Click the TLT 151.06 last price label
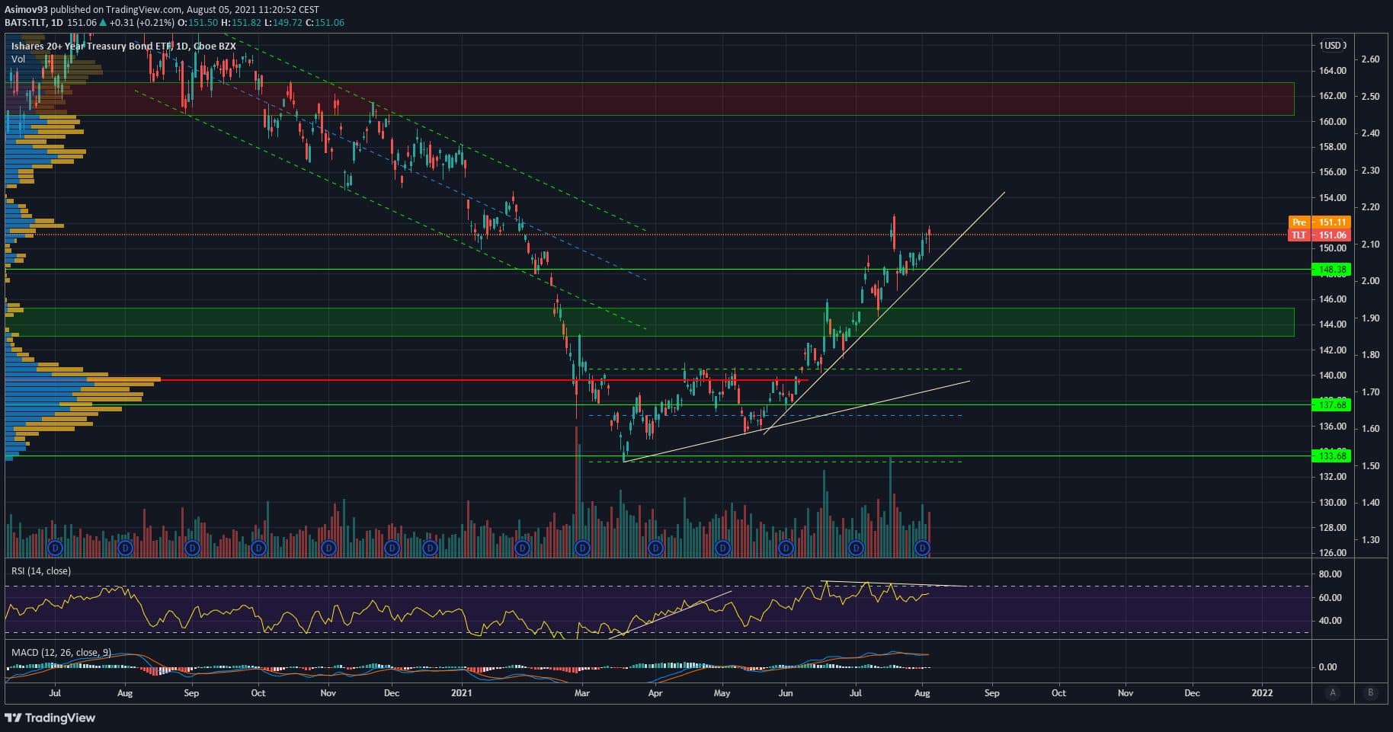Viewport: 1393px width, 732px height. [x=1320, y=235]
